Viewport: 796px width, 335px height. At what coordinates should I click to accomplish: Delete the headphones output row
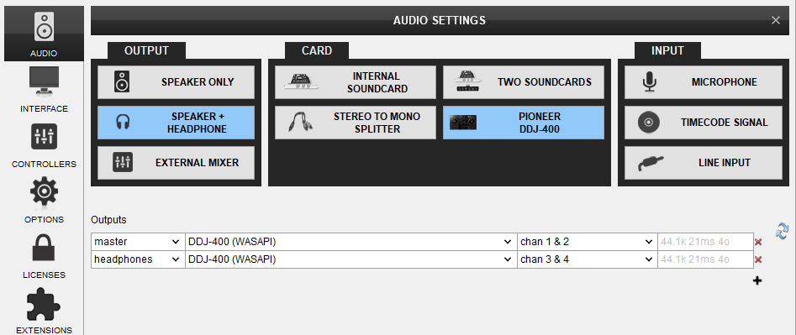click(758, 260)
